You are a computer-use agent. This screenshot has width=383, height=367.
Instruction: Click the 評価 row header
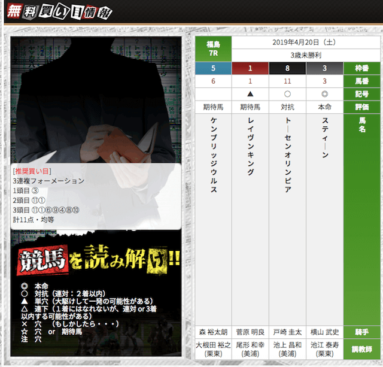pyautogui.click(x=361, y=107)
